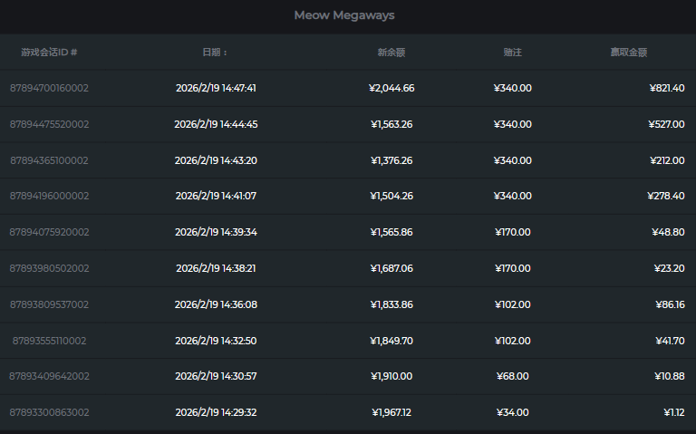The height and width of the screenshot is (434, 696).
Task: Select session ID 87894196000002
Action: (x=49, y=196)
